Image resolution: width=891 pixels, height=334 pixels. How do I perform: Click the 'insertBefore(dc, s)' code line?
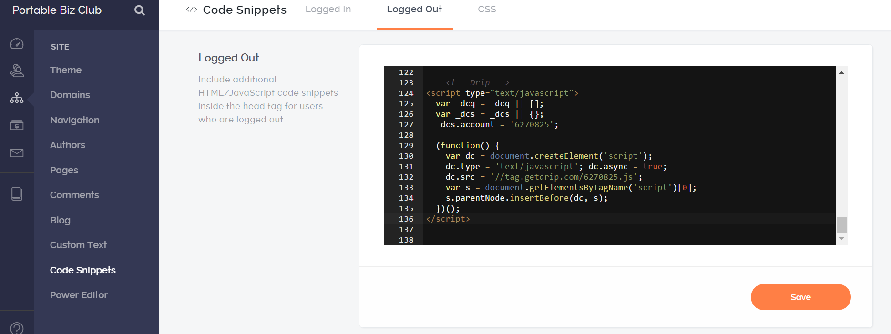pyautogui.click(x=526, y=198)
